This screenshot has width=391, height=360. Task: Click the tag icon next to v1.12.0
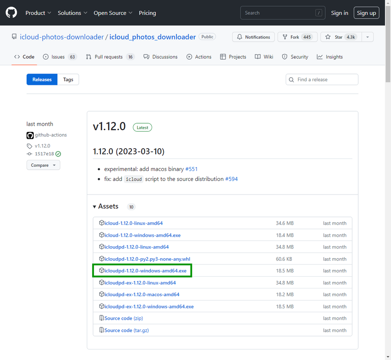pos(29,146)
